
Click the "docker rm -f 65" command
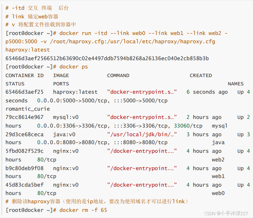pos(83,210)
